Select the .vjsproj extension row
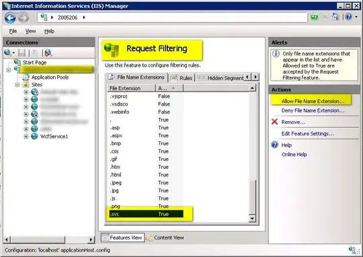363x257 pixels. click(x=146, y=96)
